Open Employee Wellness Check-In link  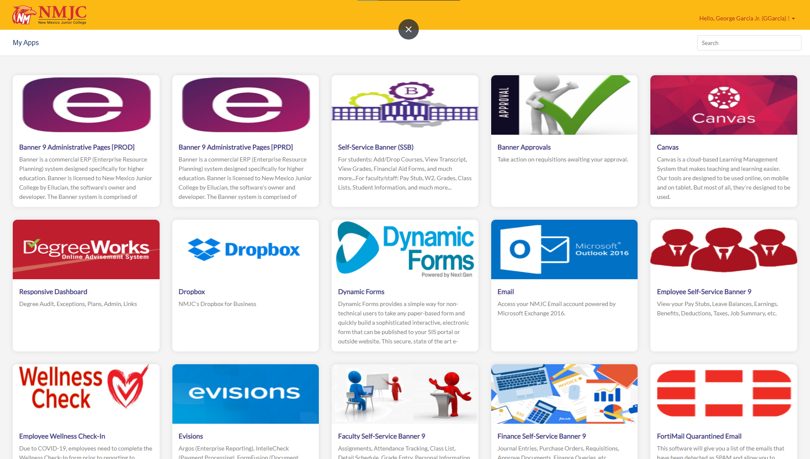(x=62, y=436)
